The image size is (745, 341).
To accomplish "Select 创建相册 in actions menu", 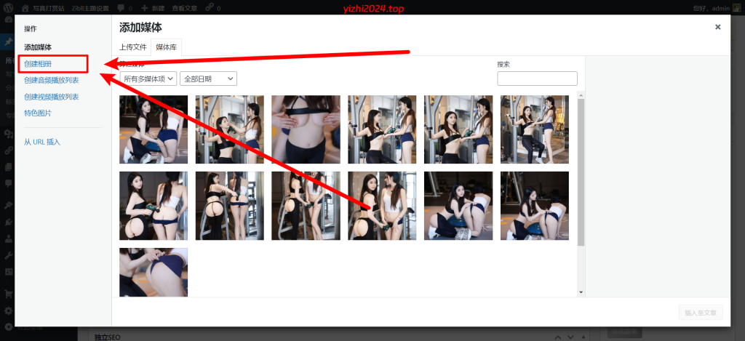I will (x=38, y=64).
